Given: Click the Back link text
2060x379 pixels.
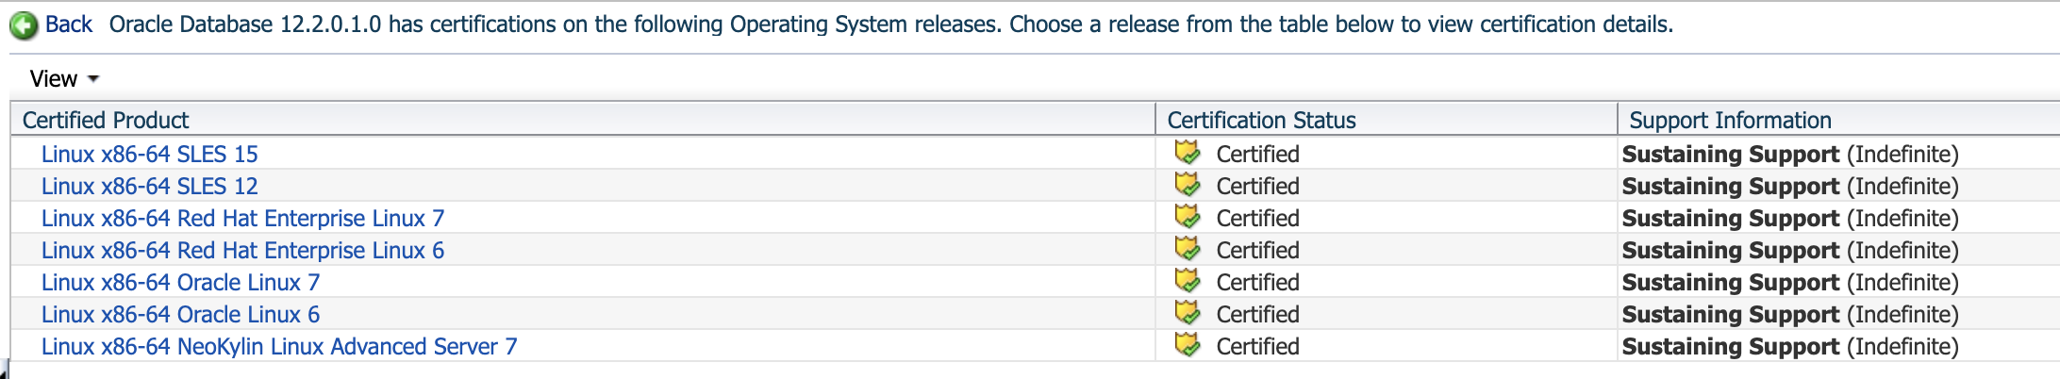Looking at the screenshot, I should pos(69,25).
